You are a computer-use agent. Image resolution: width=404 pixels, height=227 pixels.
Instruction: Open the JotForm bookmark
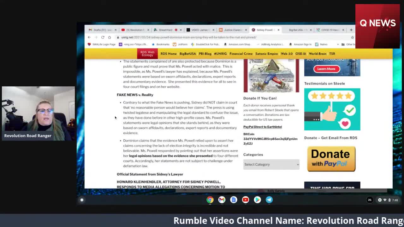[x=180, y=44]
